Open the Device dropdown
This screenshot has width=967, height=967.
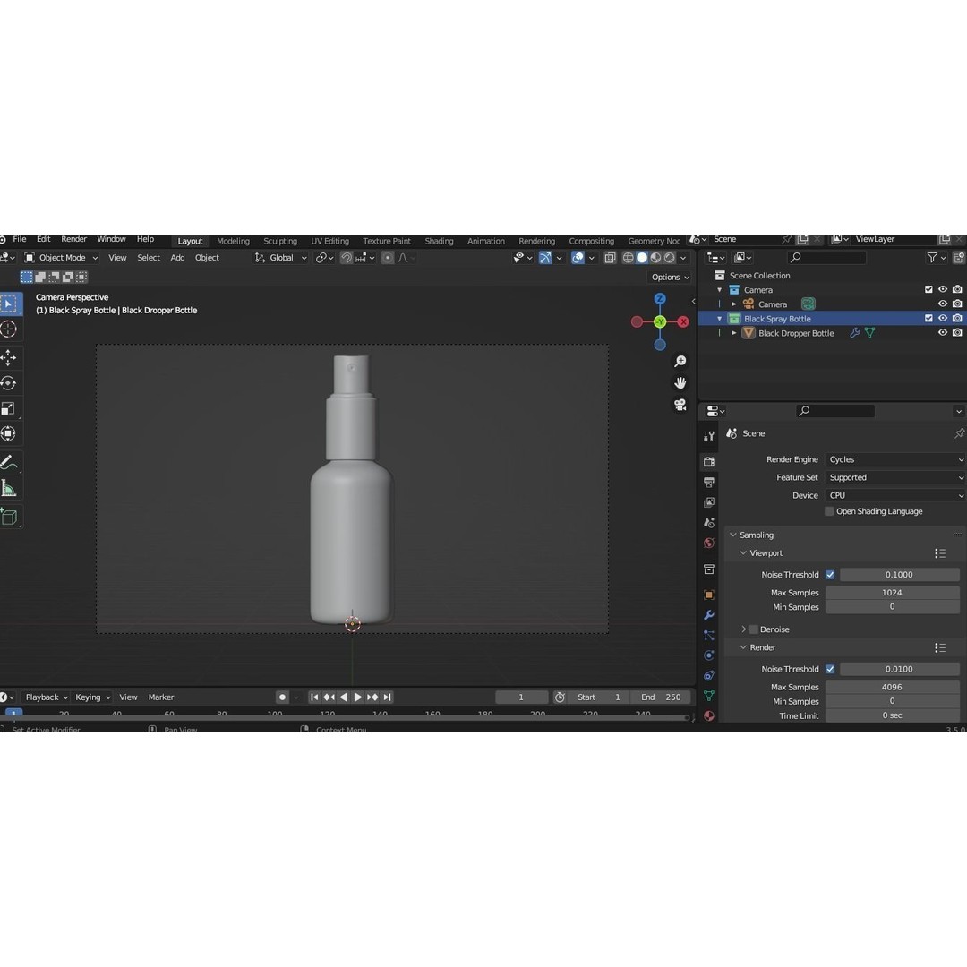click(894, 495)
